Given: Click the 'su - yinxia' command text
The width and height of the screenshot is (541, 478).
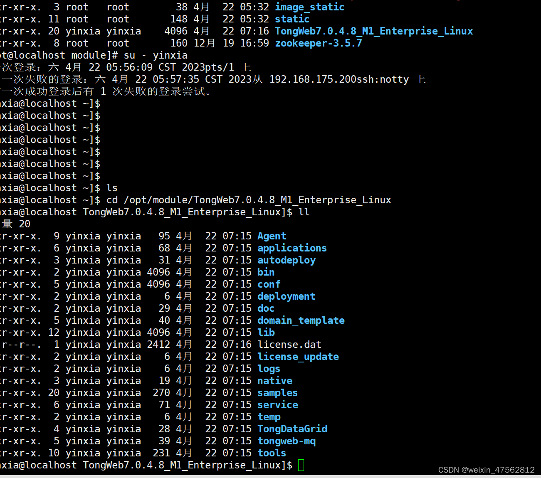Looking at the screenshot, I should (x=156, y=55).
